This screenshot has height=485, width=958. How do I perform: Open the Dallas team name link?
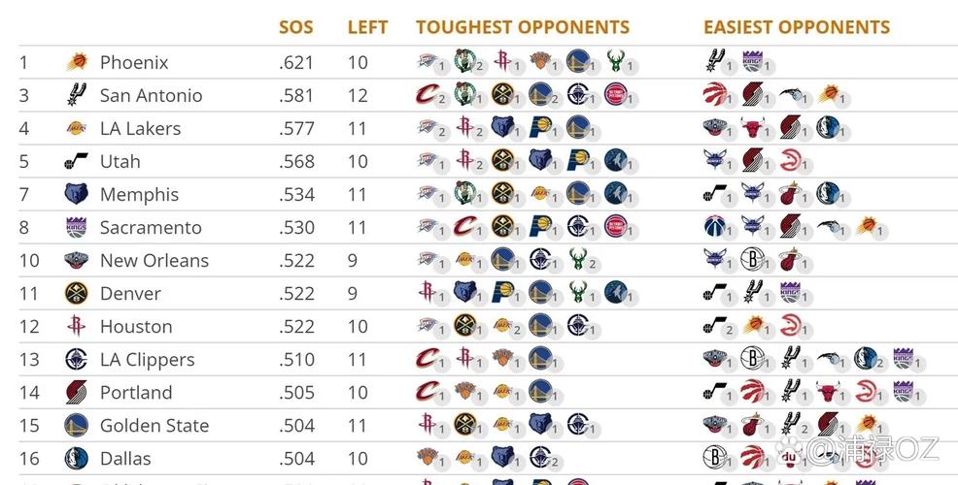(x=125, y=458)
